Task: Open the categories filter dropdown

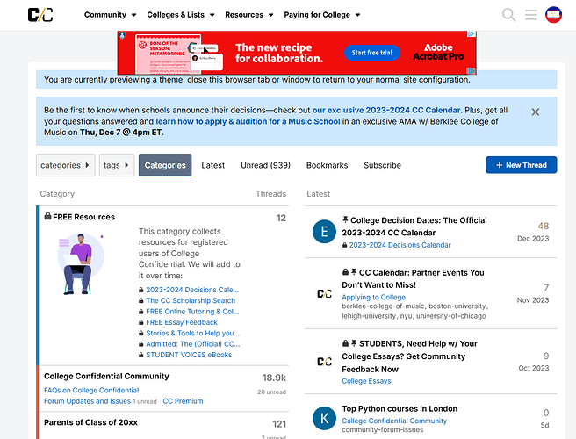Action: pyautogui.click(x=65, y=165)
